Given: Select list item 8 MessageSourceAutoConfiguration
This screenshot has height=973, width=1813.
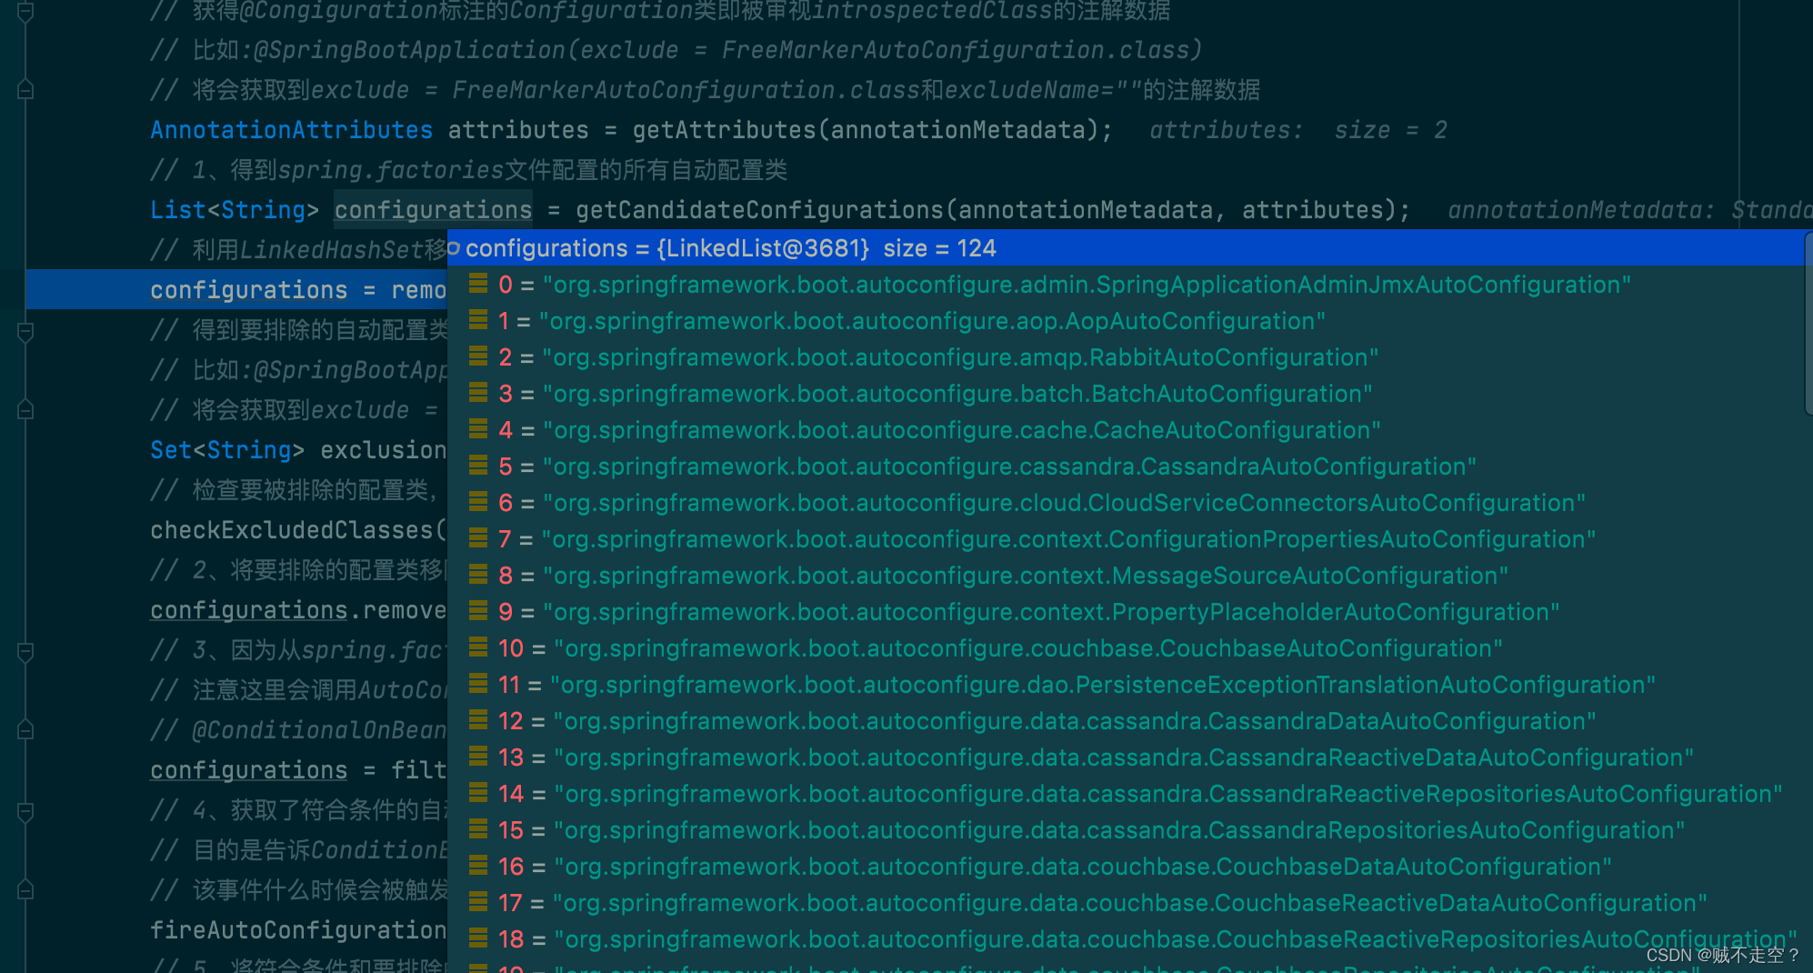Looking at the screenshot, I should 1126,576.
